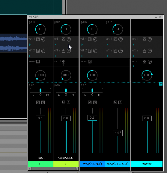167x173 pixels.
Task: Open vst 2 editor on WAV(MONO) channel
Action: pyautogui.click(x=95, y=51)
